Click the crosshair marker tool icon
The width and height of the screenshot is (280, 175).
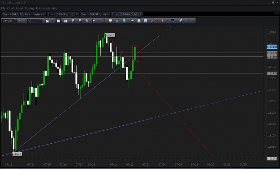pos(93,21)
